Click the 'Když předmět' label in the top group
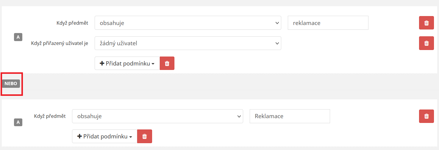The image size is (439, 150). [x=72, y=23]
